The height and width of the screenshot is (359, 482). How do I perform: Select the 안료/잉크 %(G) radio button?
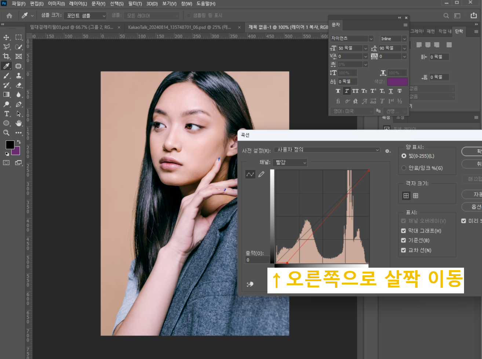point(403,168)
